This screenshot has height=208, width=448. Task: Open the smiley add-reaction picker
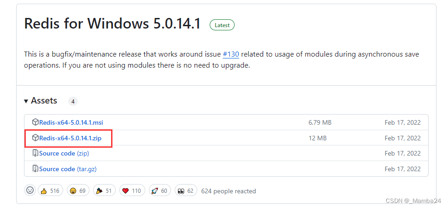pos(30,190)
